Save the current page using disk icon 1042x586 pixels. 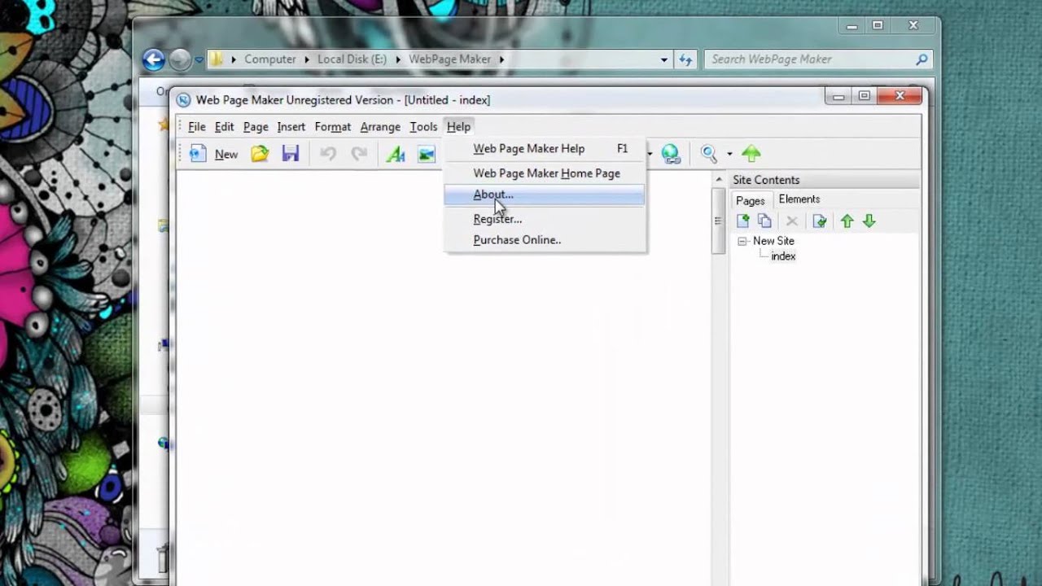291,154
